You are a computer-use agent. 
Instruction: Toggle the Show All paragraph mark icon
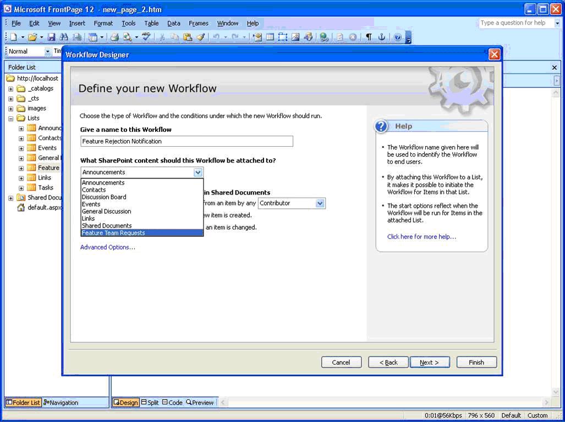(369, 37)
